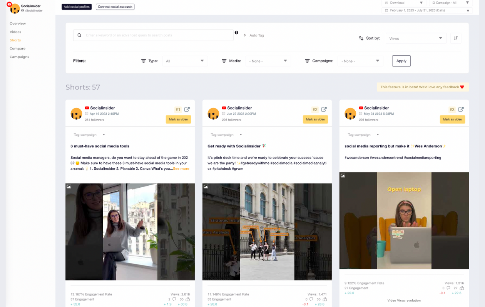Image resolution: width=485 pixels, height=307 pixels.
Task: Click '13.167% Engagement Rate' text
Action: (91, 294)
